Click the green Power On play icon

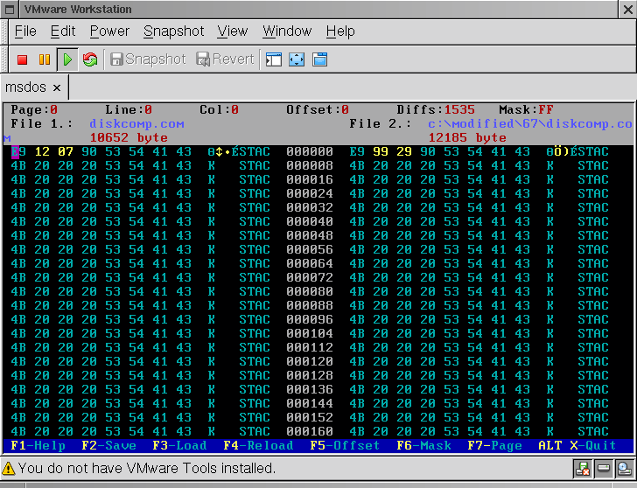pyautogui.click(x=67, y=59)
